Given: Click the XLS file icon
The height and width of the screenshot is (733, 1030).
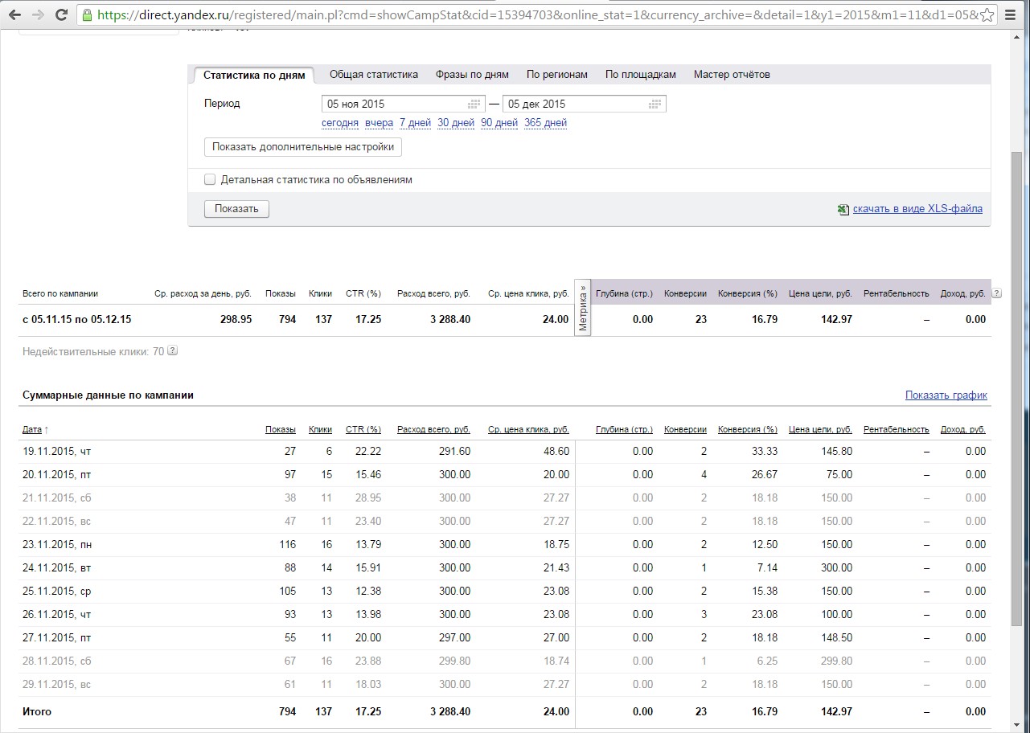Looking at the screenshot, I should [x=843, y=209].
